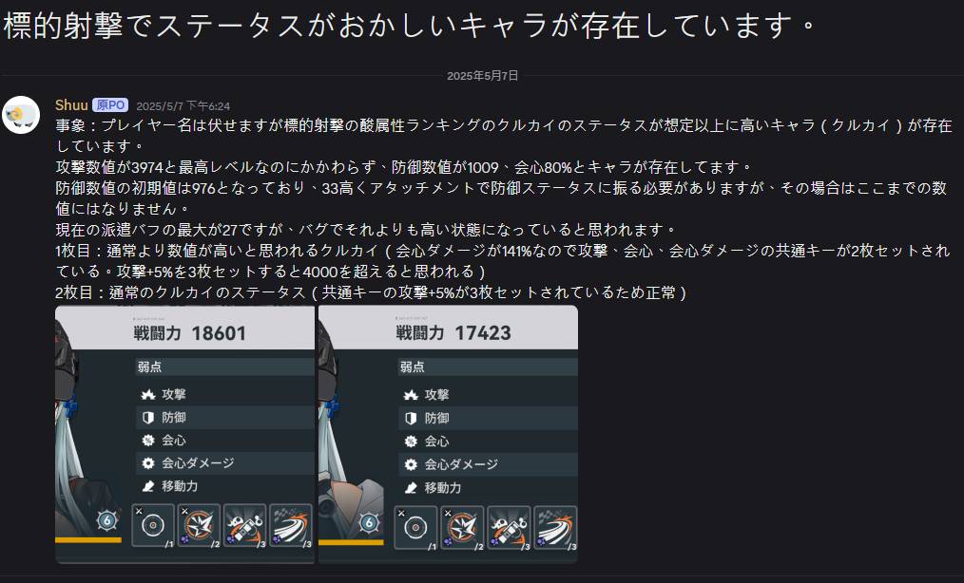Click the 2025年5月7日 date divider
This screenshot has height=583, width=964.
pyautogui.click(x=483, y=76)
